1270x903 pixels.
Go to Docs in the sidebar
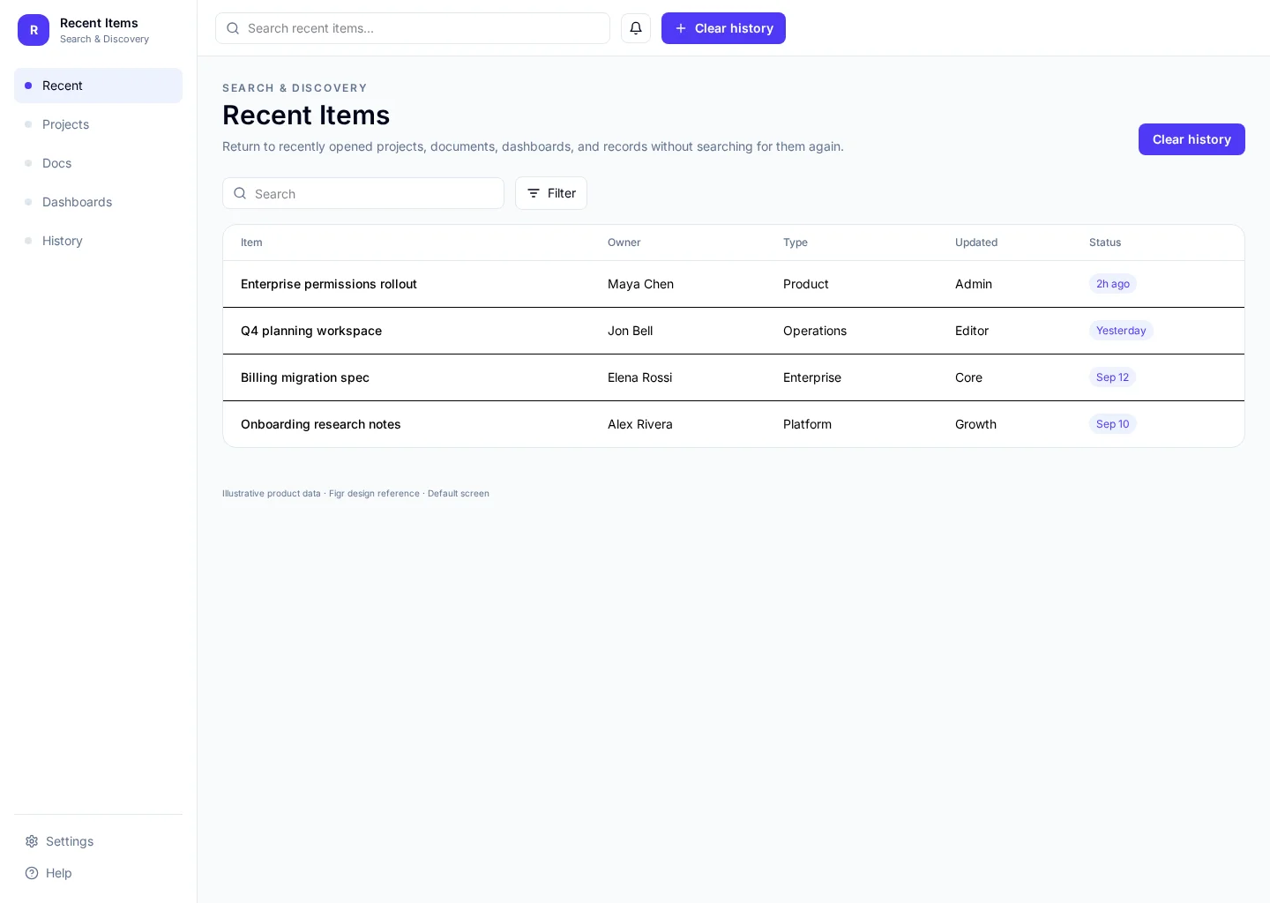[98, 163]
